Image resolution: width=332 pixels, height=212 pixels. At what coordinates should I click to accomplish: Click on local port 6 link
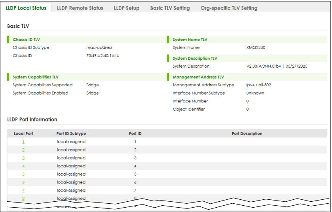coord(23,182)
